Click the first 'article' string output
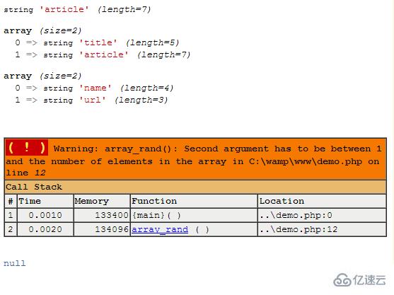 click(64, 9)
